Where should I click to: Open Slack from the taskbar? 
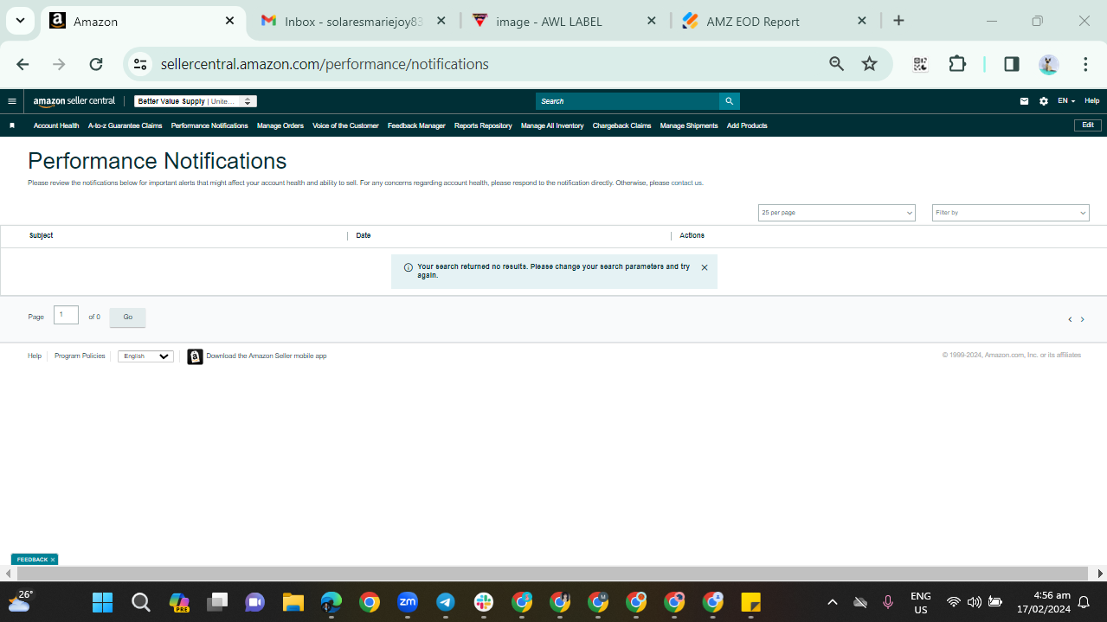[484, 602]
